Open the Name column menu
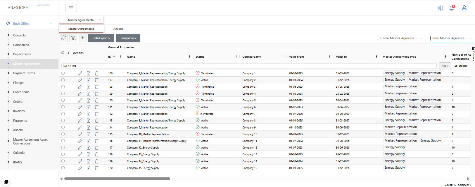This screenshot has width=475, height=187. pos(189,57)
